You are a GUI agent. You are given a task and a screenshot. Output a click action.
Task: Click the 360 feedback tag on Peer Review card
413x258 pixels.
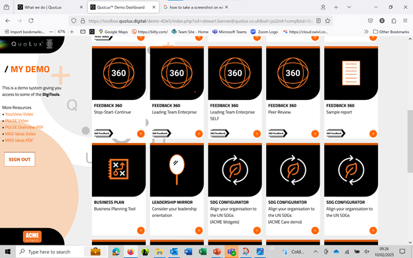[x=277, y=133]
